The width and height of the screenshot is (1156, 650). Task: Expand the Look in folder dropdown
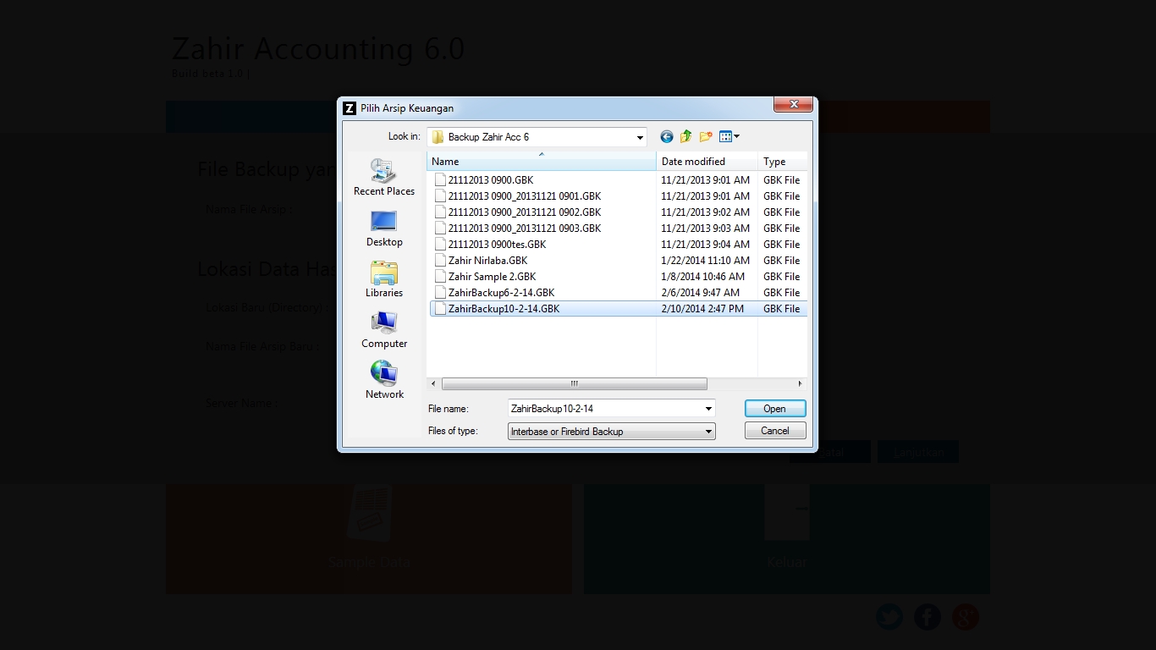(640, 137)
